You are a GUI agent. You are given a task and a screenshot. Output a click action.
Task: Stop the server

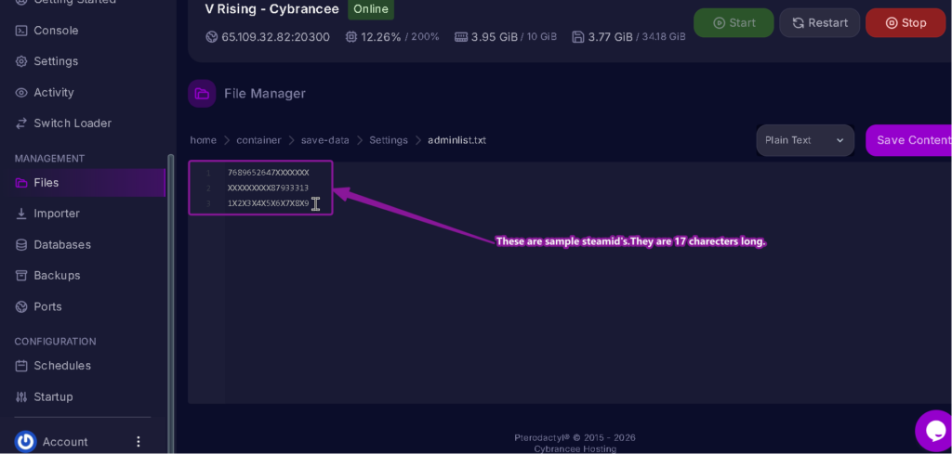point(906,23)
